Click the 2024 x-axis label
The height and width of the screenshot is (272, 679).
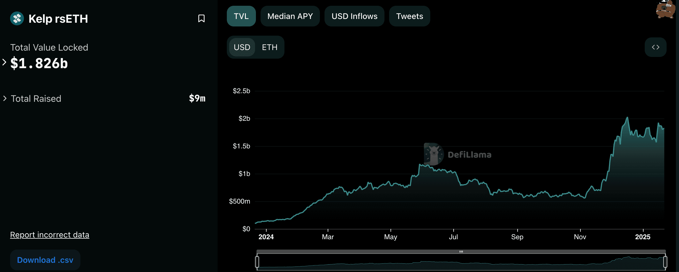pos(266,237)
